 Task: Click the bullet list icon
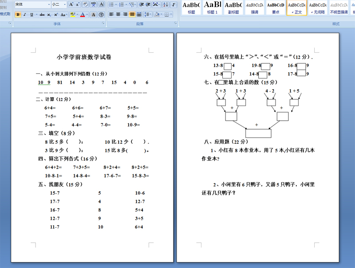click(x=111, y=4)
